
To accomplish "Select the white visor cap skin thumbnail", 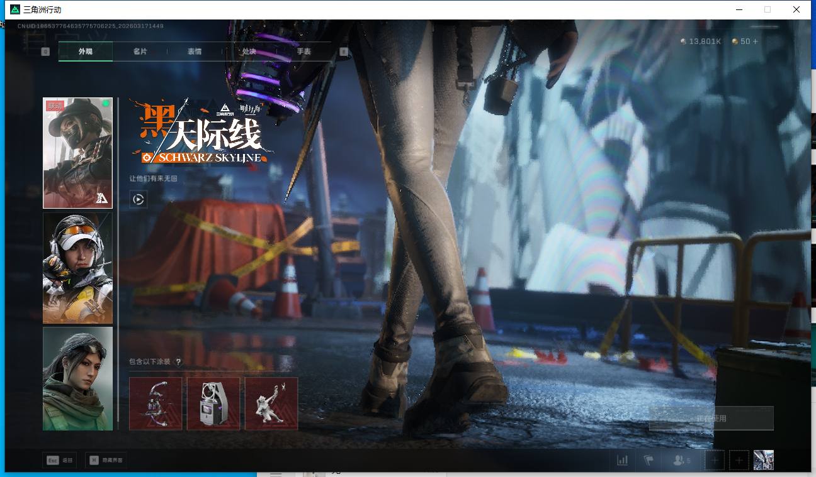I will click(77, 268).
